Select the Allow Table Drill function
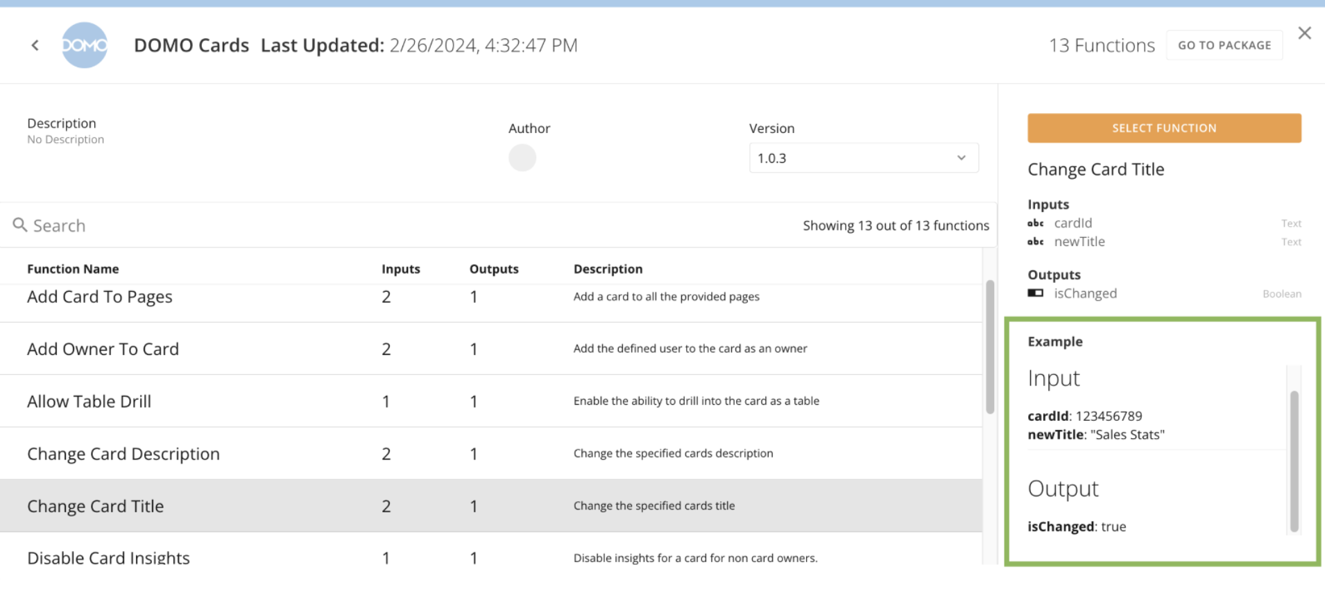Image resolution: width=1325 pixels, height=592 pixels. click(491, 401)
